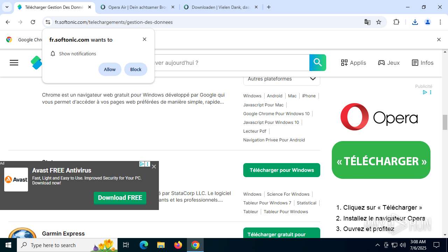448x252 pixels.
Task: Open a new browser tab
Action: tap(269, 7)
